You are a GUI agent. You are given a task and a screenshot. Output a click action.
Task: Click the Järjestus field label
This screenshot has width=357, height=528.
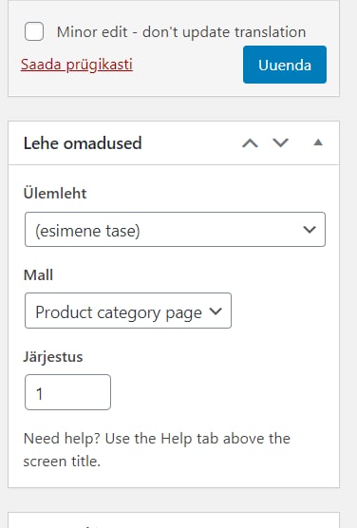point(53,357)
